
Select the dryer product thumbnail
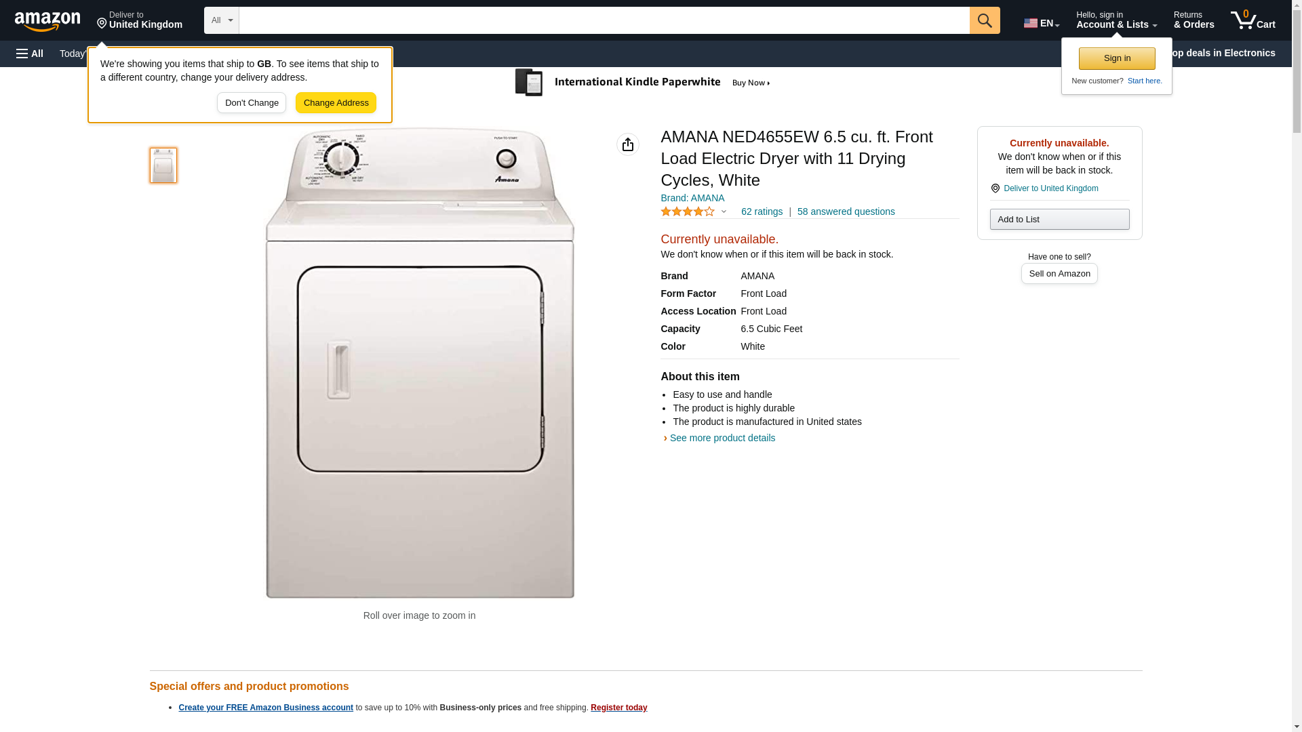pyautogui.click(x=163, y=165)
